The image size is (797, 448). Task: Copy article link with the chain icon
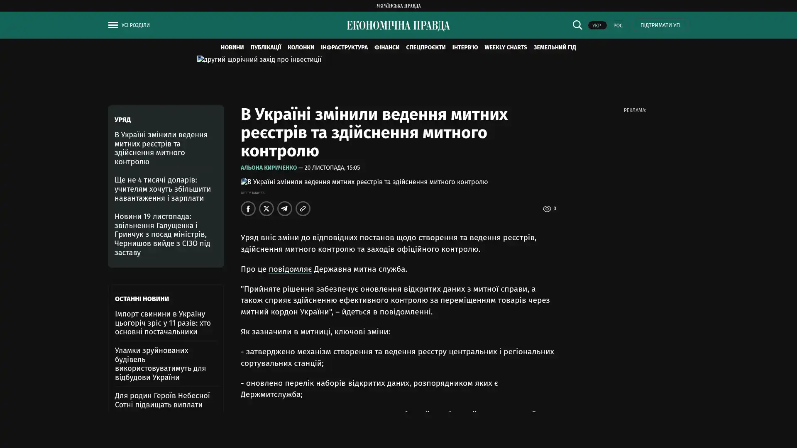(x=303, y=209)
